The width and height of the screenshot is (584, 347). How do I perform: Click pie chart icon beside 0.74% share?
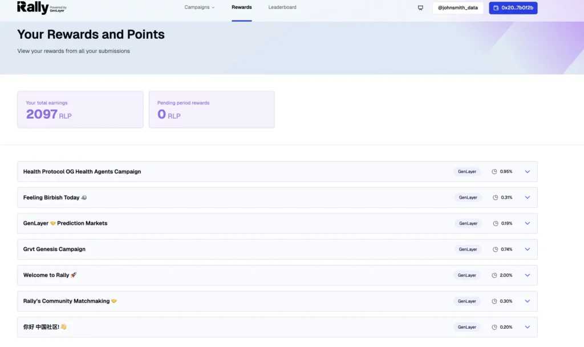coord(494,249)
